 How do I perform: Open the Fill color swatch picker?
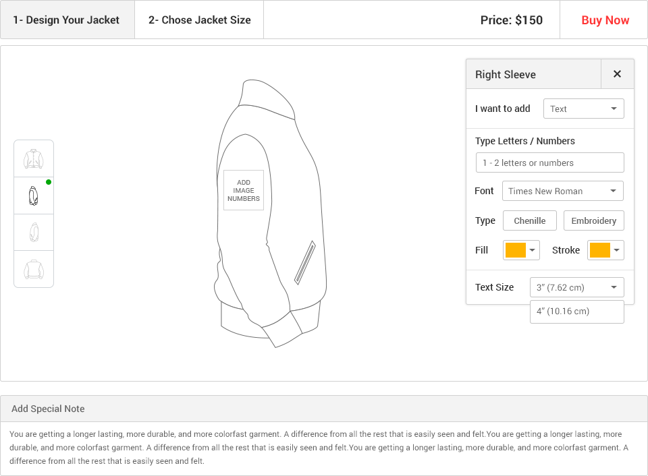coord(521,250)
